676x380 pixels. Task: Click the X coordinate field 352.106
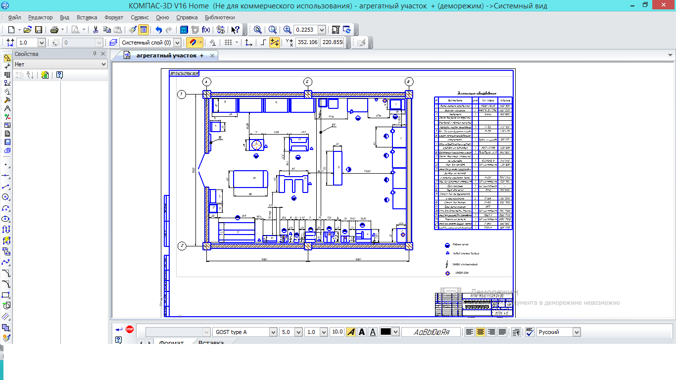307,43
